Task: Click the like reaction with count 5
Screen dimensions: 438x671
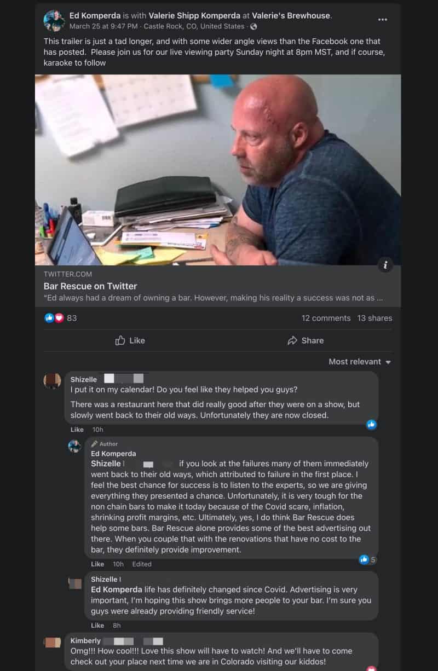Action: click(367, 559)
